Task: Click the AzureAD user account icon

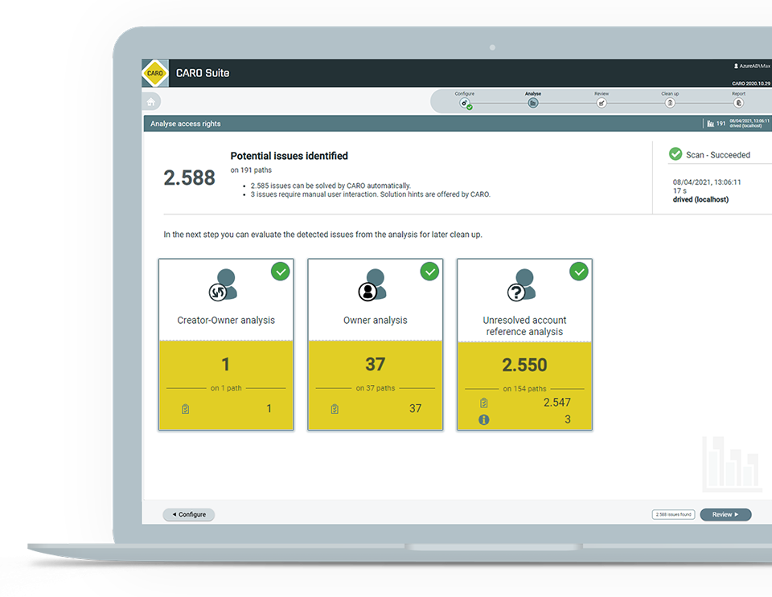Action: 736,66
